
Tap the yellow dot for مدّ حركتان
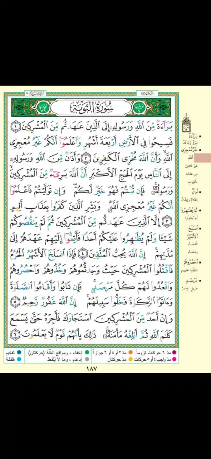point(131,359)
